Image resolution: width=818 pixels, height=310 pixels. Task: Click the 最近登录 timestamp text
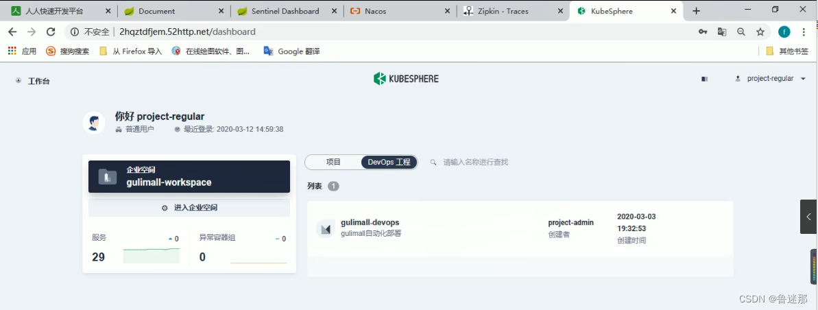coord(233,129)
